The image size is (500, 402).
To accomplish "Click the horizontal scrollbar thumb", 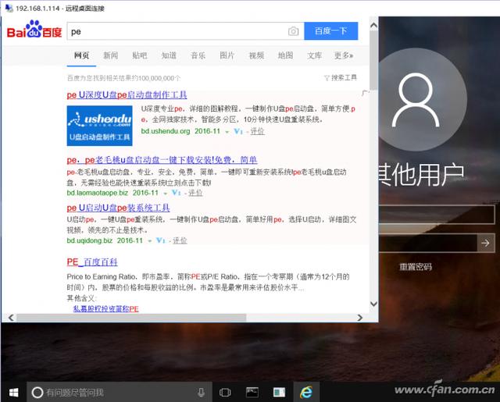I will (x=131, y=318).
